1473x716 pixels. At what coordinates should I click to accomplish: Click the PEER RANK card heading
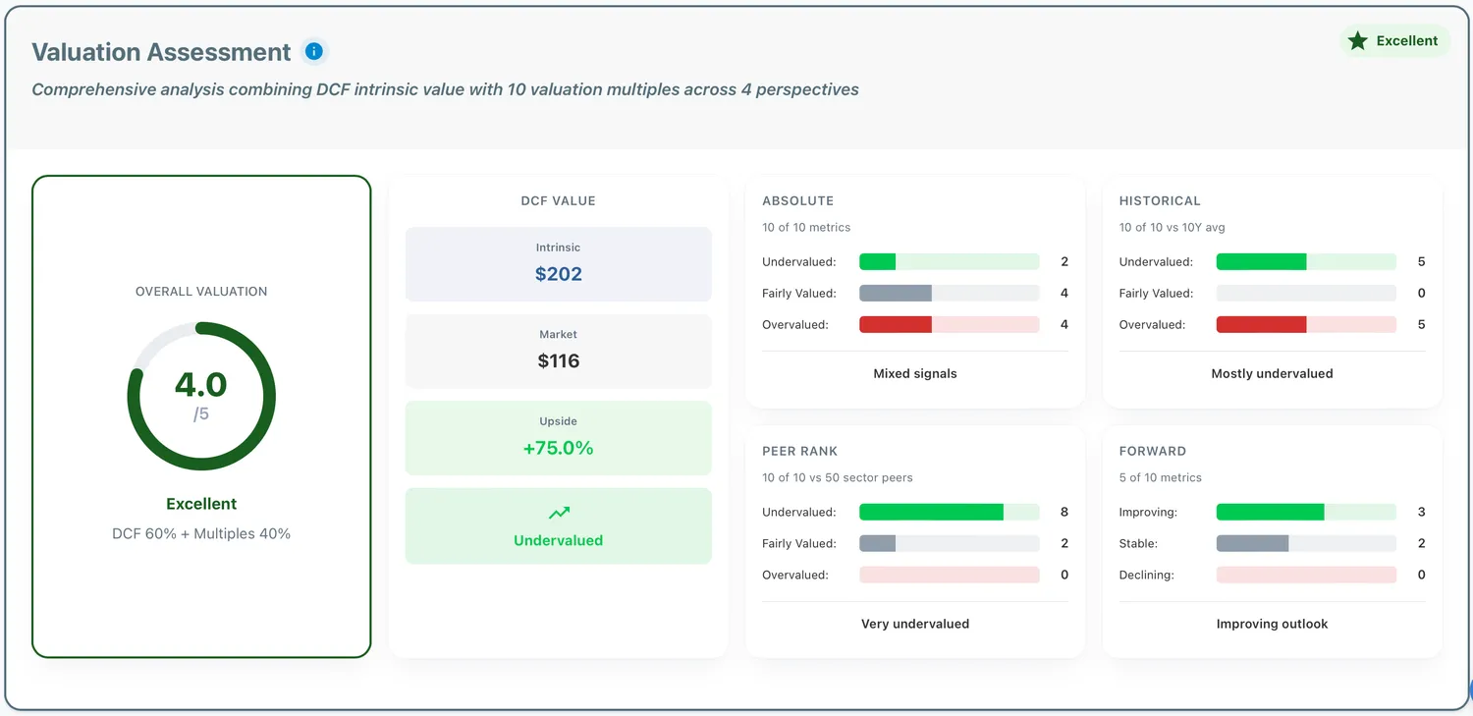coord(800,451)
